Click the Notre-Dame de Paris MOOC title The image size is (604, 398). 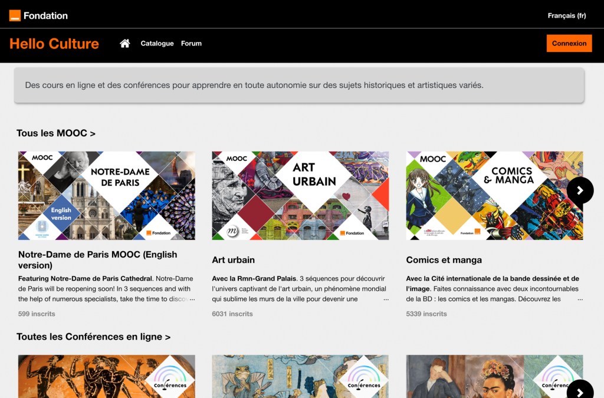(97, 260)
